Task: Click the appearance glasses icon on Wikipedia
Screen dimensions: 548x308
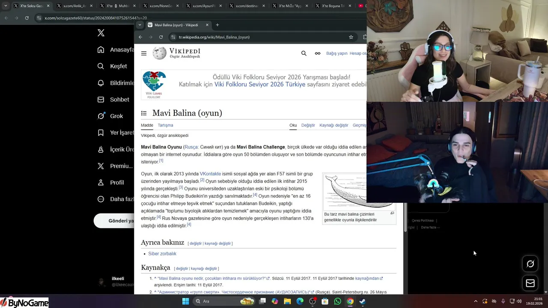Action: point(318,53)
